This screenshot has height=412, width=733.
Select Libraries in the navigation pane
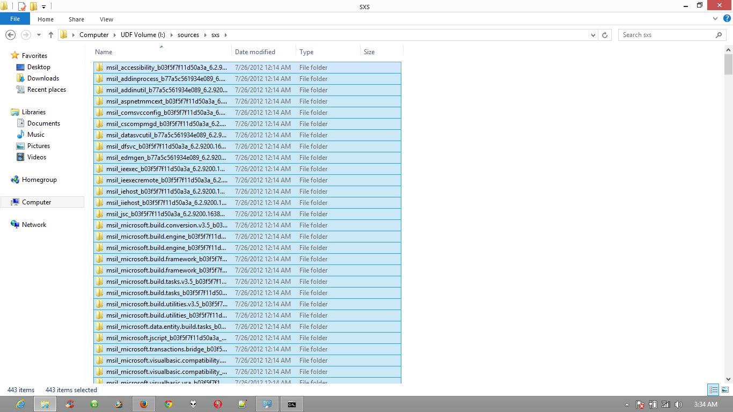(x=34, y=112)
